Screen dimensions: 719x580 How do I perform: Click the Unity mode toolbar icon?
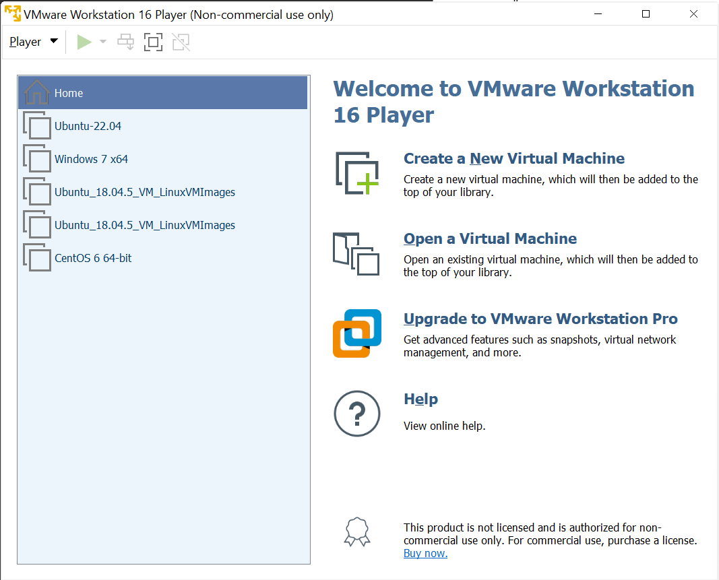(181, 41)
